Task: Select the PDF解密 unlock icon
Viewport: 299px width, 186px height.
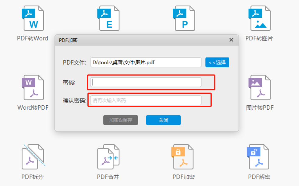Action: pyautogui.click(x=258, y=157)
